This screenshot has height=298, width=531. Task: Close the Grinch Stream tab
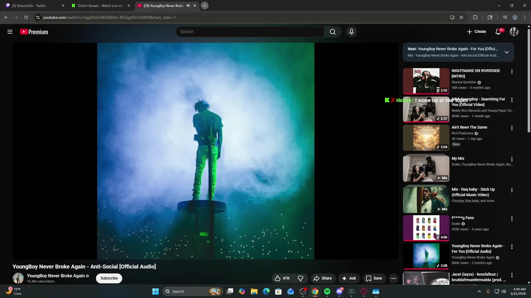(x=129, y=6)
